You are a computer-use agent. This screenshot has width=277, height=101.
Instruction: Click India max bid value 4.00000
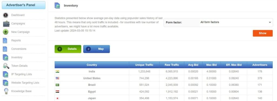click(x=211, y=72)
